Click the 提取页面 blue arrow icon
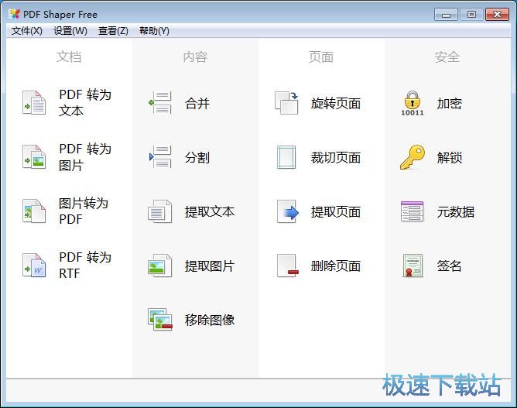Viewport: 517px width, 408px height. pos(287,211)
